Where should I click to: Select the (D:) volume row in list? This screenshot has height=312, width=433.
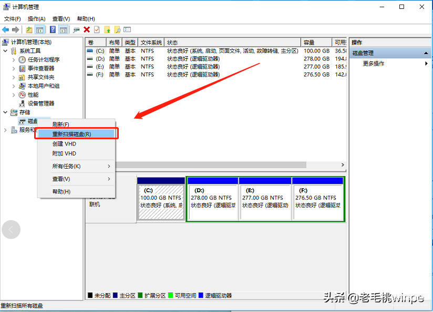tap(216, 59)
